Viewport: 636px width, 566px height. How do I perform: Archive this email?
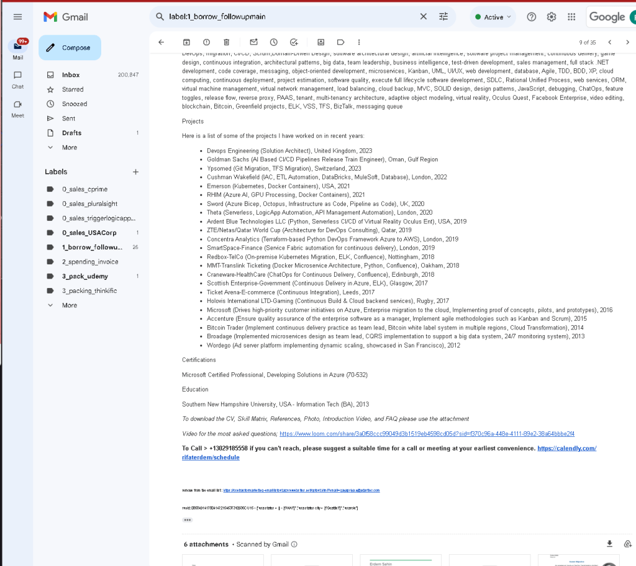pos(186,42)
